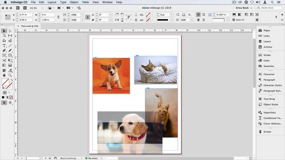Viewport: 285px width, 160px height.
Task: Select the Free Transform tool
Action: coord(10,60)
